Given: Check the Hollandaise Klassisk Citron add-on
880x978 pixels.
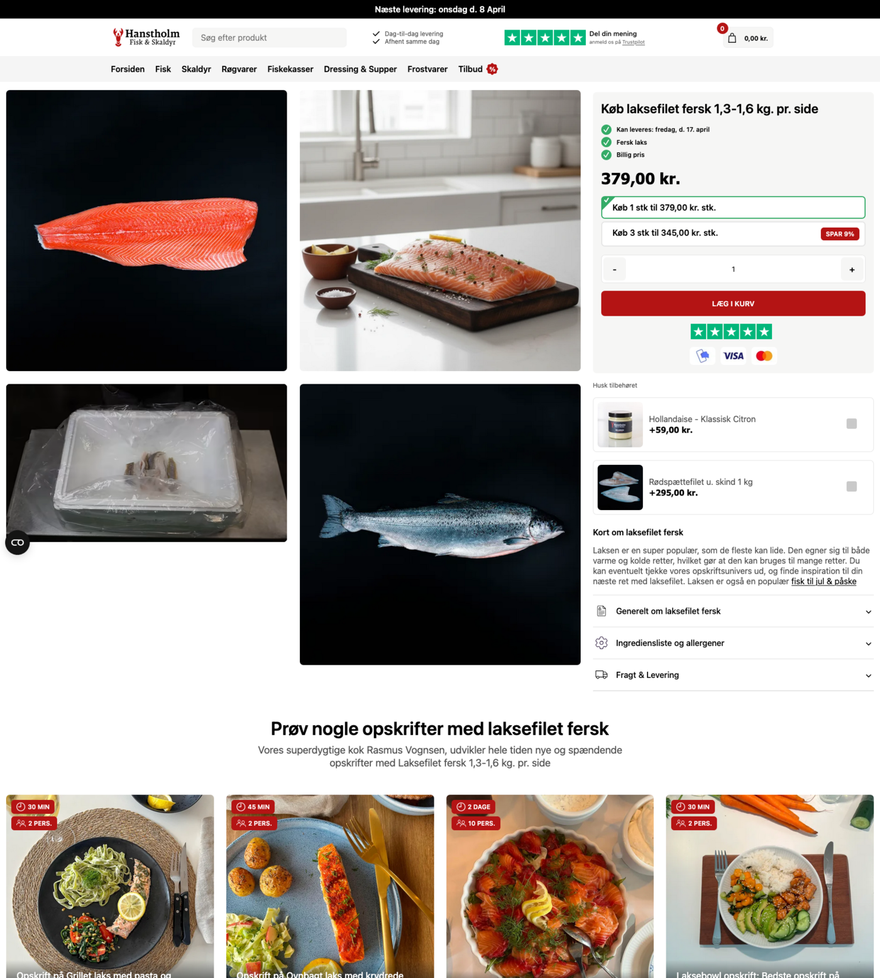Looking at the screenshot, I should pyautogui.click(x=852, y=424).
